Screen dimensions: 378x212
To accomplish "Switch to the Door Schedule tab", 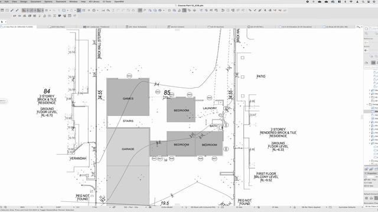I will click(136, 26).
